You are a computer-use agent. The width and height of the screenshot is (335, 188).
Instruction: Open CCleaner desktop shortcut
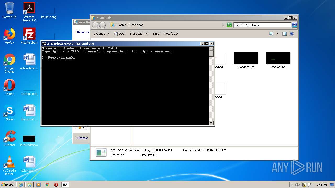pos(9,138)
